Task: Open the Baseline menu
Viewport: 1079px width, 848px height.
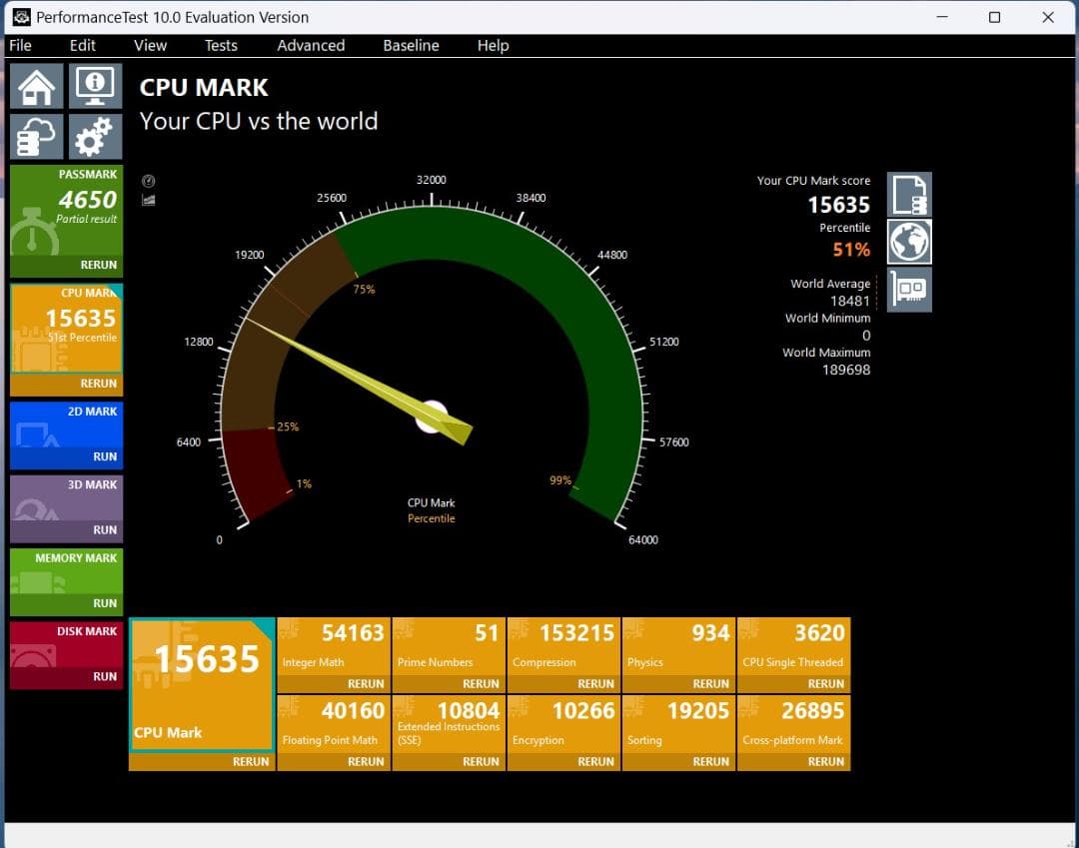Action: 411,45
